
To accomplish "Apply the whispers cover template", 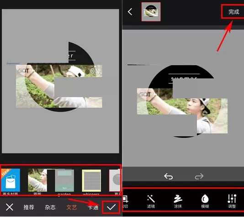I will pyautogui.click(x=91, y=181).
